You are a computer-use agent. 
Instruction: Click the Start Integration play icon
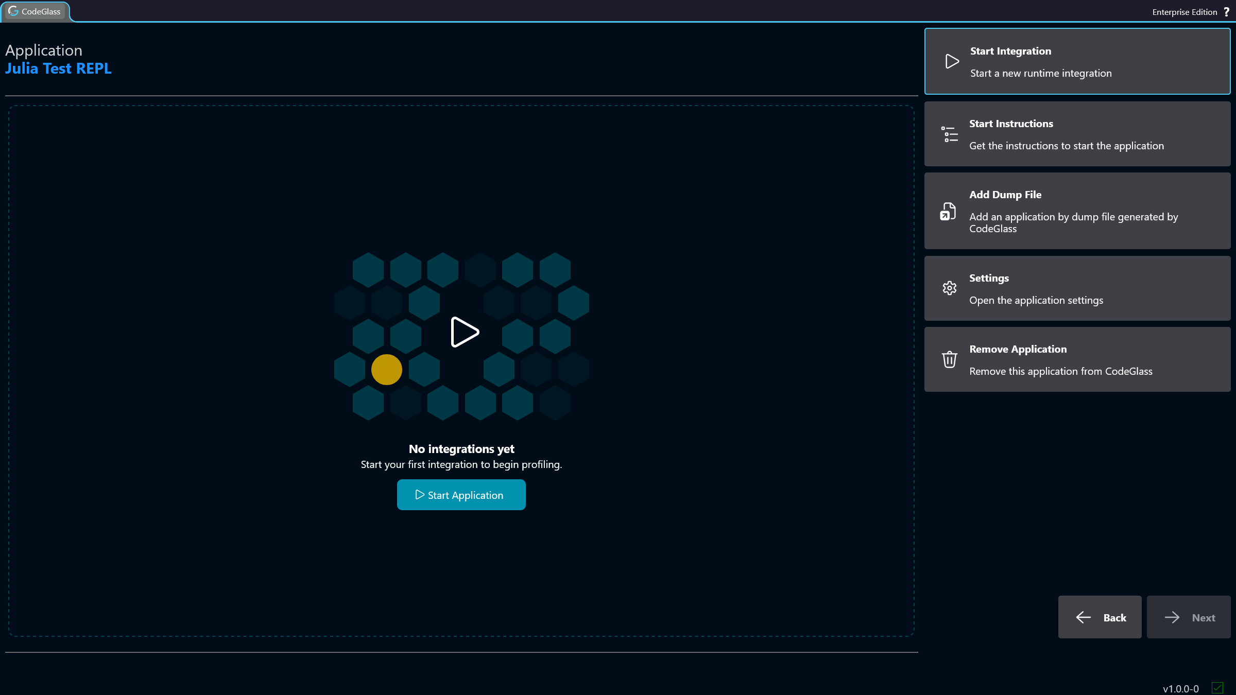pyautogui.click(x=952, y=62)
